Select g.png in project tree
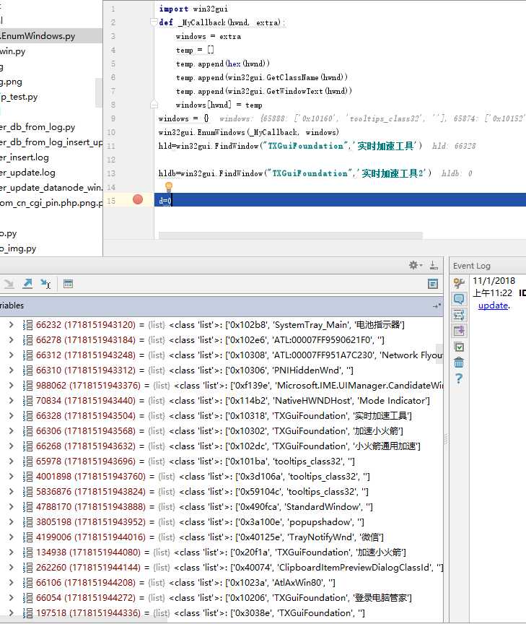The image size is (526, 624). point(11,82)
